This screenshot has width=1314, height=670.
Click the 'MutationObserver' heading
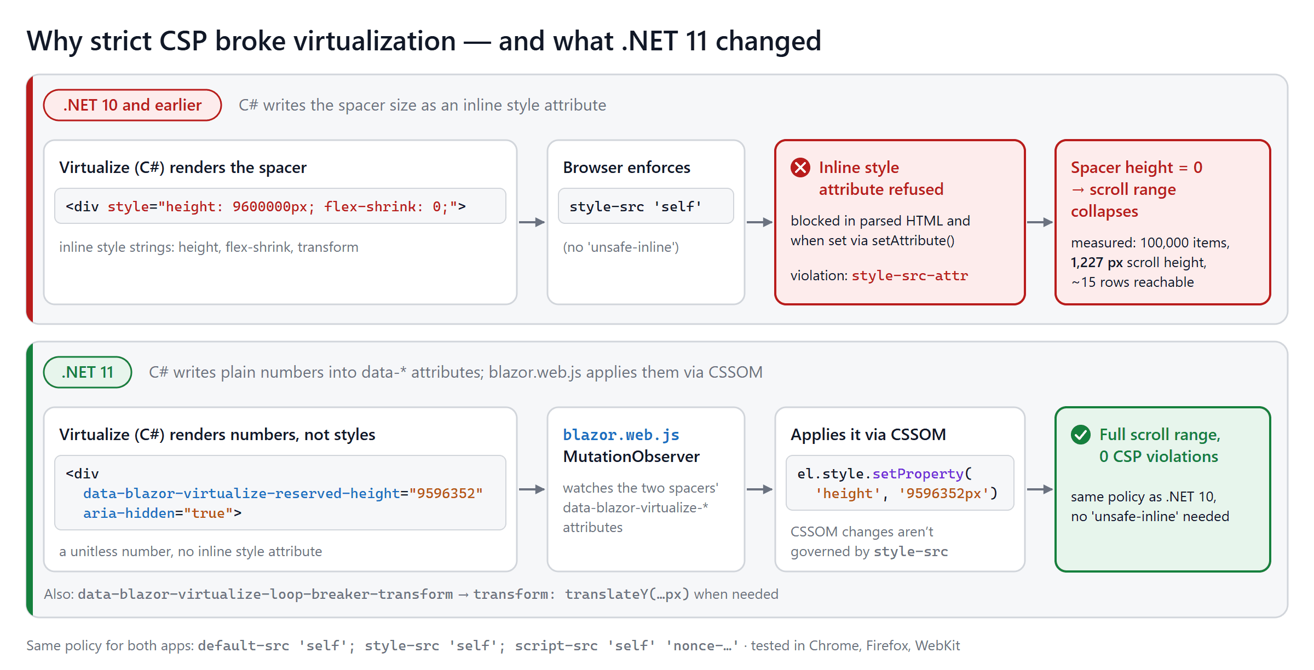(631, 457)
